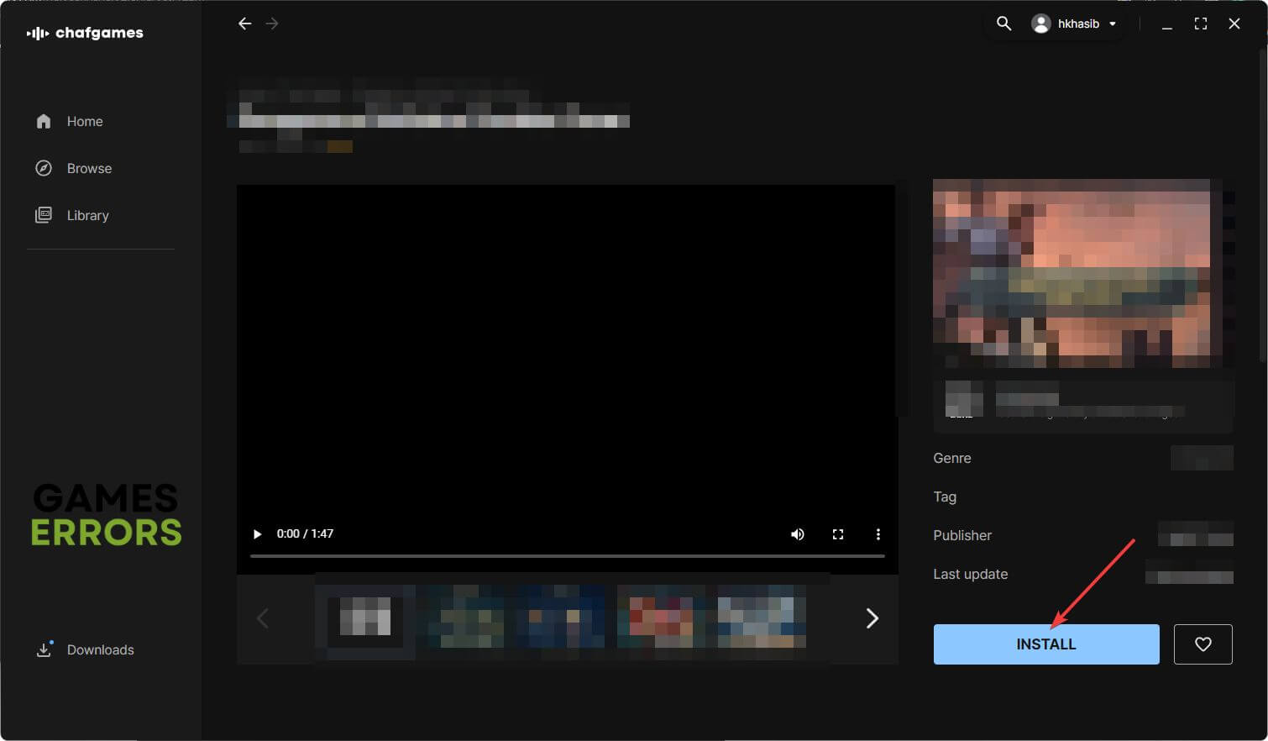Click the back navigation arrow

pos(244,24)
